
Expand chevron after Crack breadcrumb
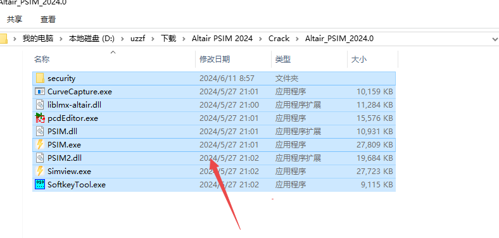[297, 39]
